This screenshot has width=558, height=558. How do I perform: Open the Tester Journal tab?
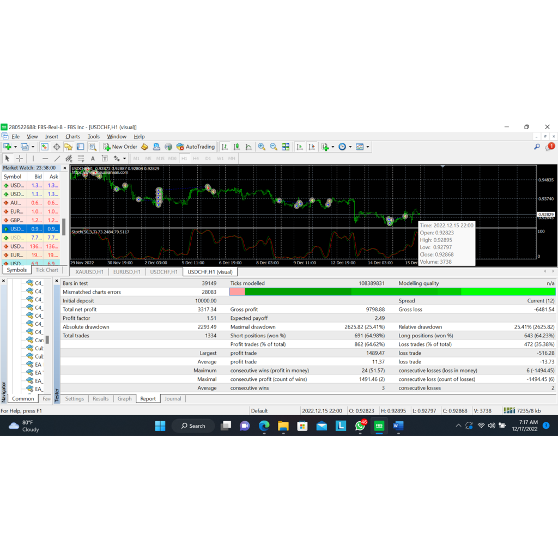pos(173,398)
